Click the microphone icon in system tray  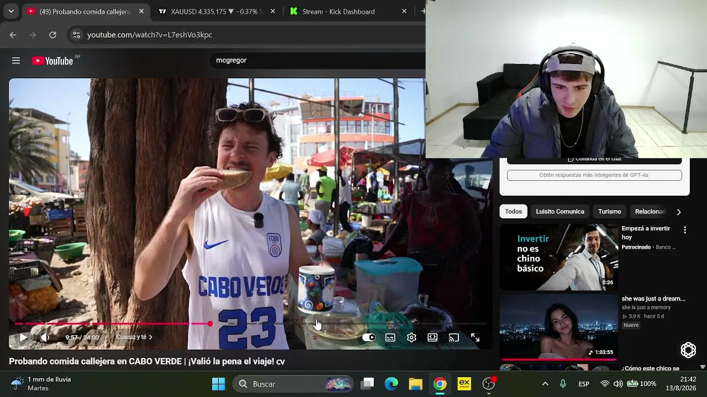[x=563, y=384]
